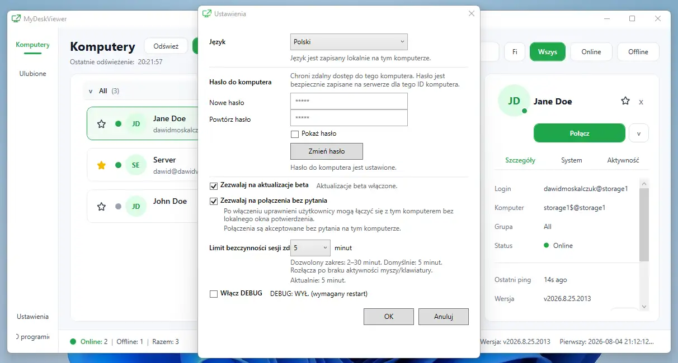Check the Pokaż hasło checkbox
Viewport: 678px width, 363px height.
(x=295, y=134)
